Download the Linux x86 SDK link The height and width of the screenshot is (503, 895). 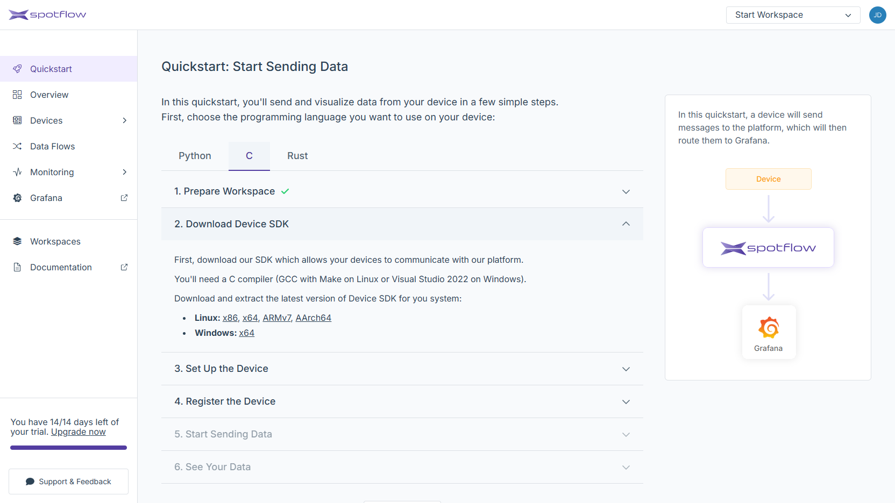(230, 318)
